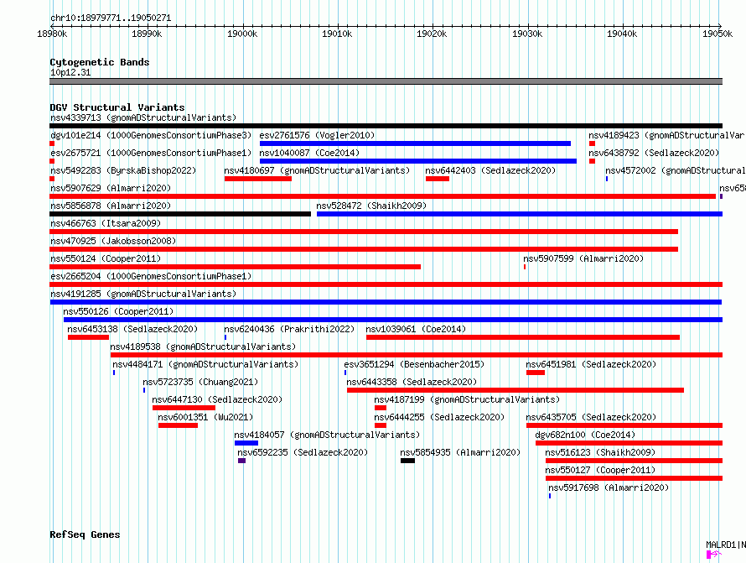The image size is (746, 563).
Task: Click the red nsv6442403 variant bar
Action: point(438,179)
